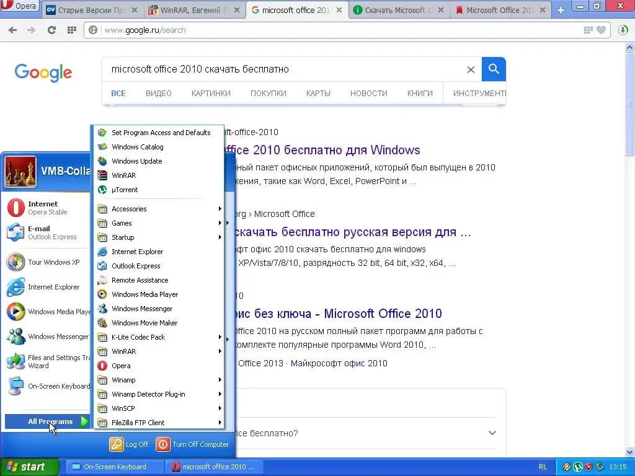
Task: Switch to the WinRAR browser tab
Action: [193, 10]
